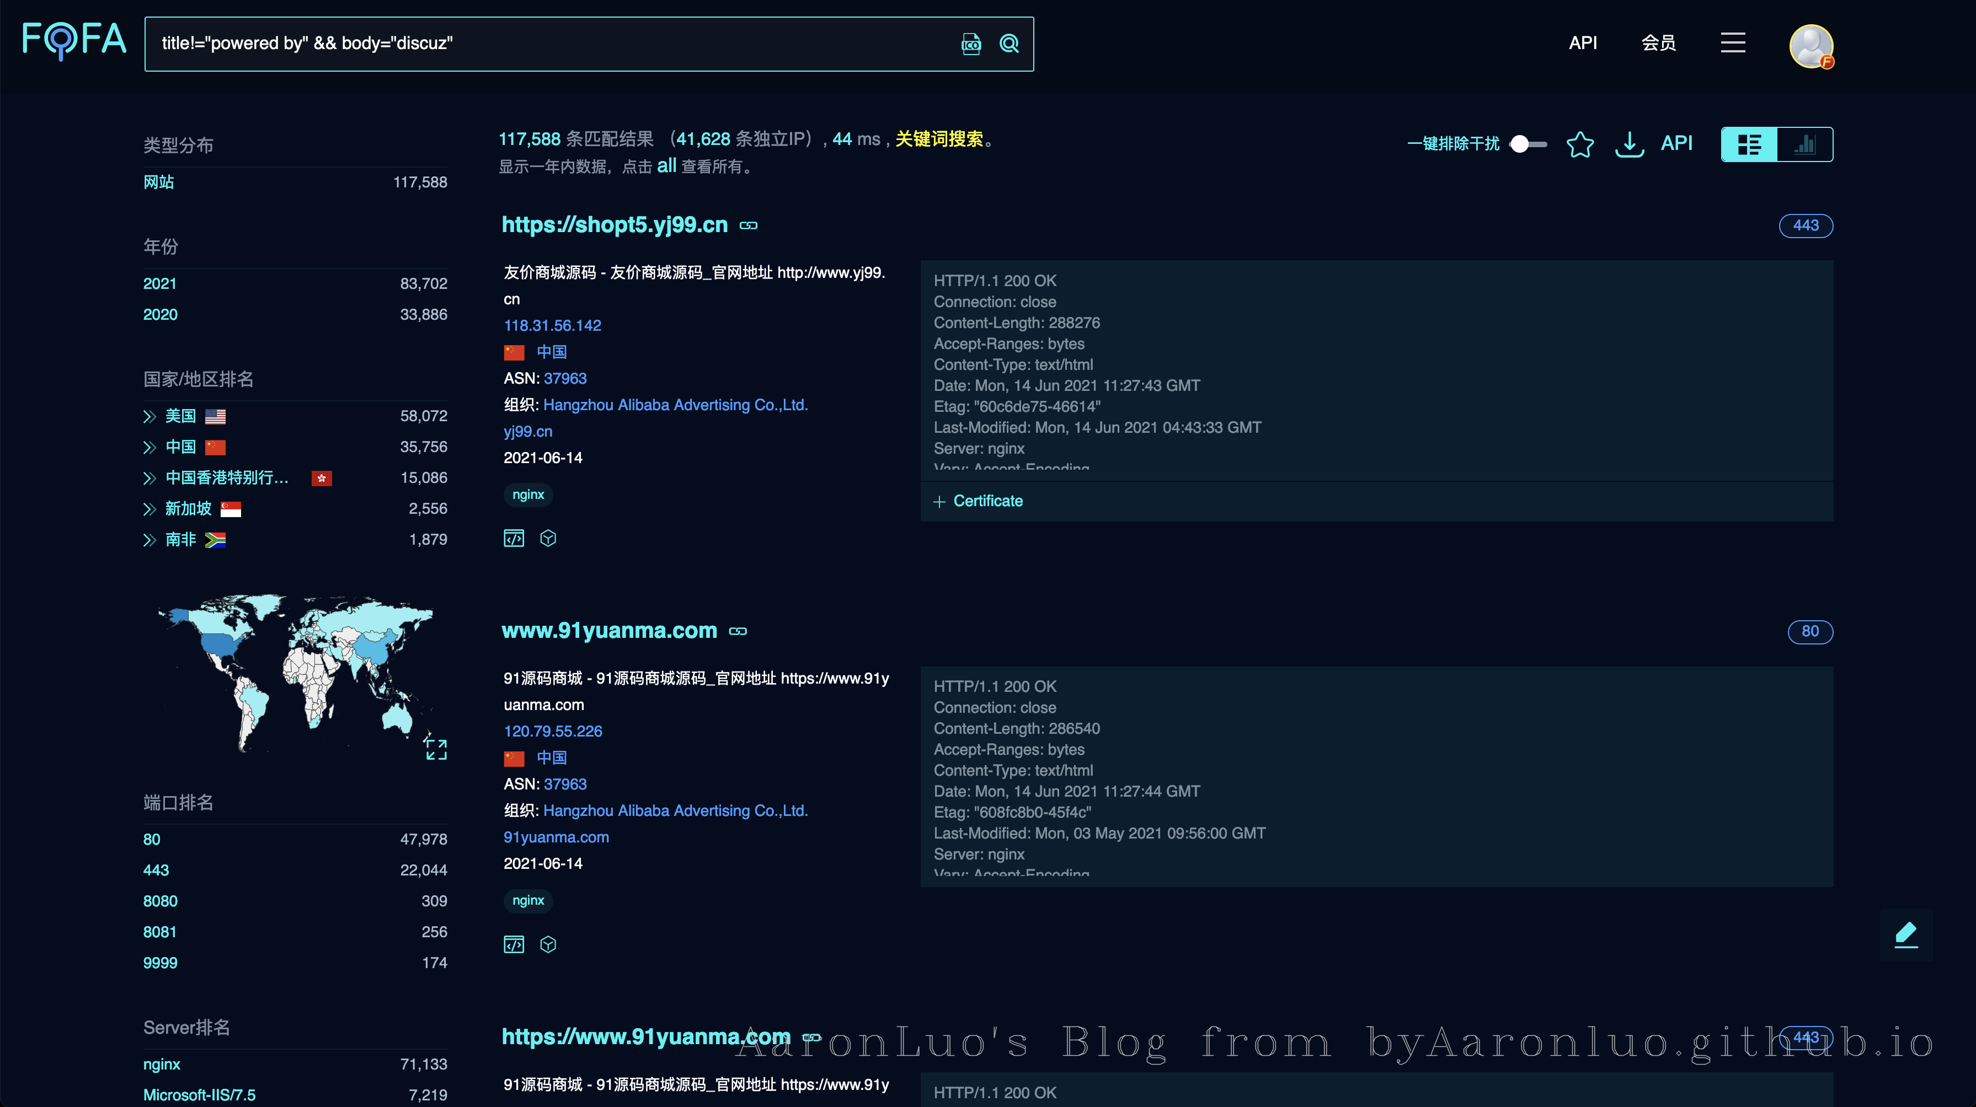
Task: Toggle the 一键排除干扰 switch
Action: [x=1528, y=144]
